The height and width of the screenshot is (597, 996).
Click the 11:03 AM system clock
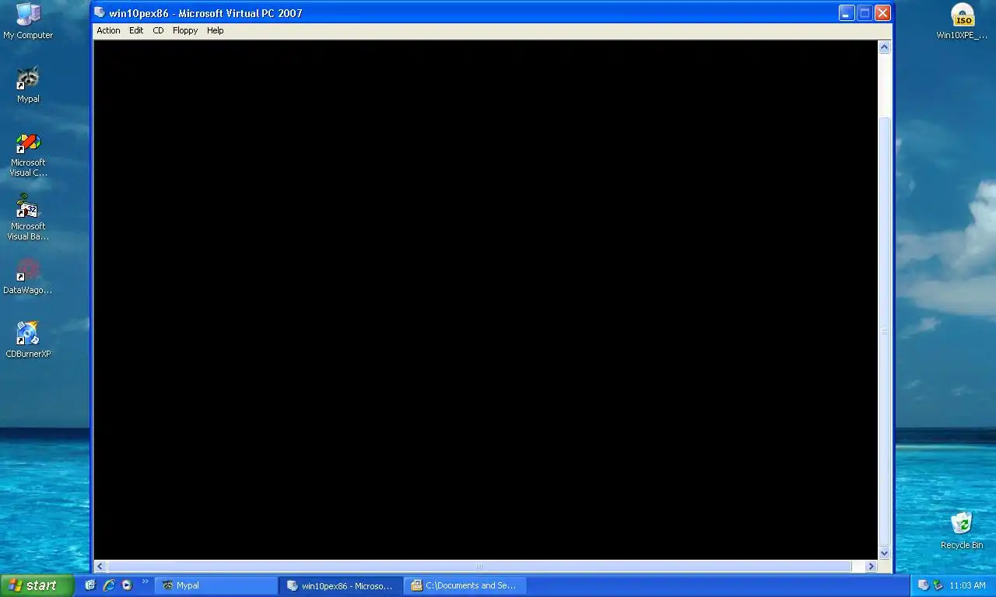pos(967,585)
